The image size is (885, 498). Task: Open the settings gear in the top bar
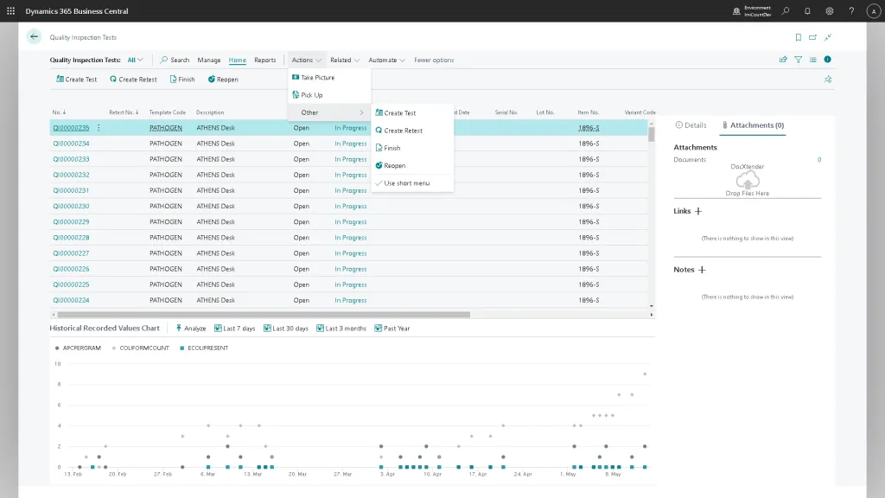[x=829, y=11]
